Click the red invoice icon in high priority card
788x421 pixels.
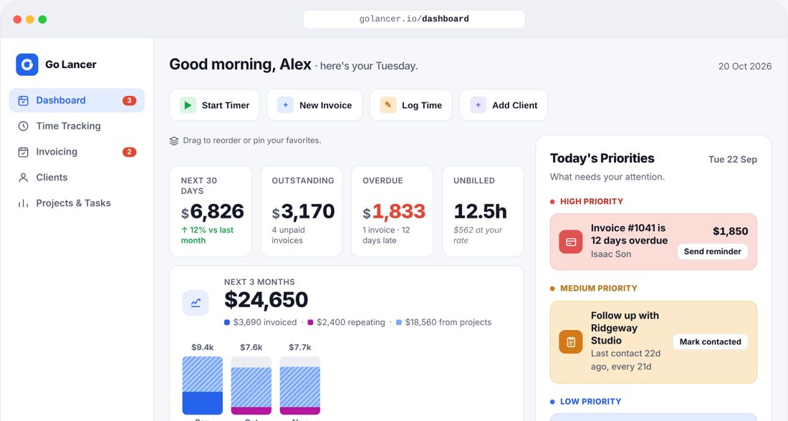(x=571, y=242)
